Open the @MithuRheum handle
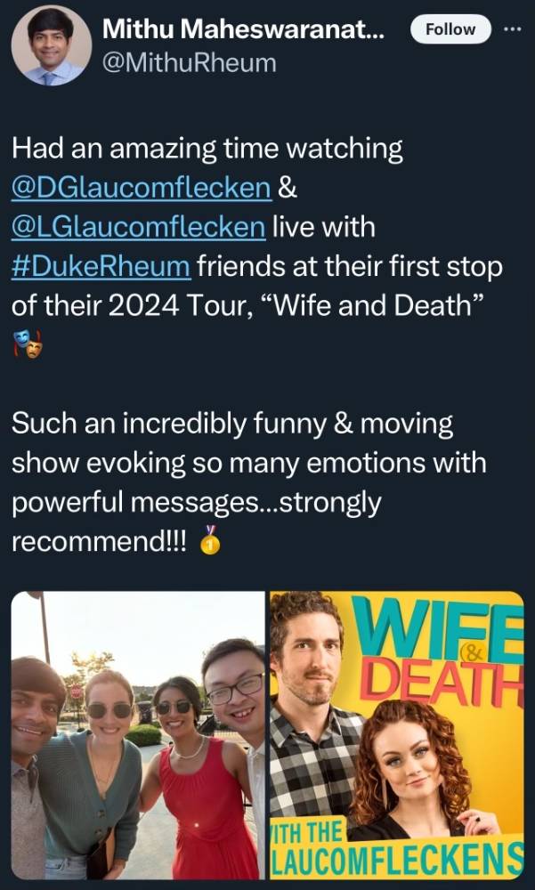Image resolution: width=535 pixels, height=890 pixels. point(189,62)
